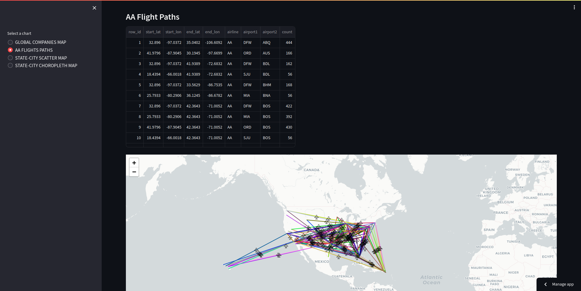
Task: Click the AUS airport2 cell
Action: point(270,53)
